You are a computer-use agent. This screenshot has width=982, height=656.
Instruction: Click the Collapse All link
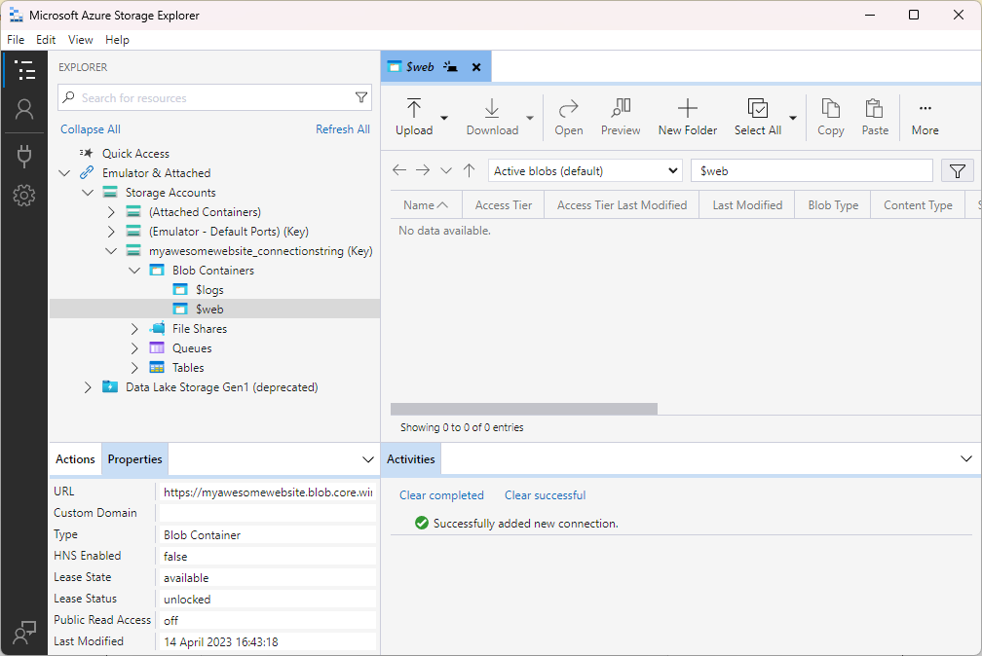[91, 129]
